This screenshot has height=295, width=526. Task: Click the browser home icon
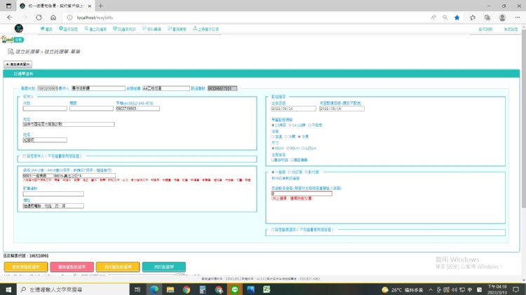click(x=53, y=18)
